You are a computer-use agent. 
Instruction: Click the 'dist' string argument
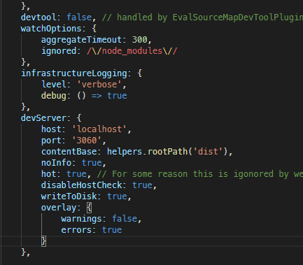point(208,152)
